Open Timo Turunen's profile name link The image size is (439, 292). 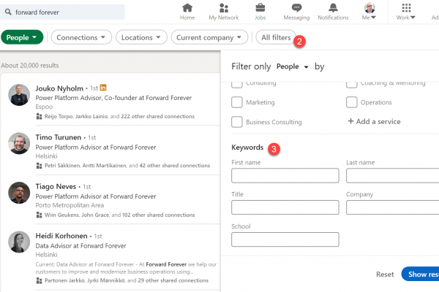click(x=59, y=137)
